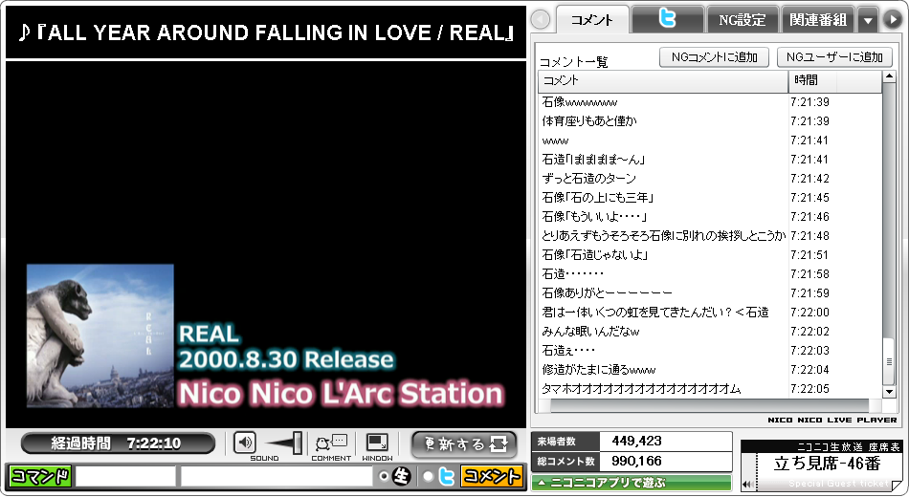Click the green コマンド button
Viewport: 909px width, 497px height.
[x=40, y=477]
